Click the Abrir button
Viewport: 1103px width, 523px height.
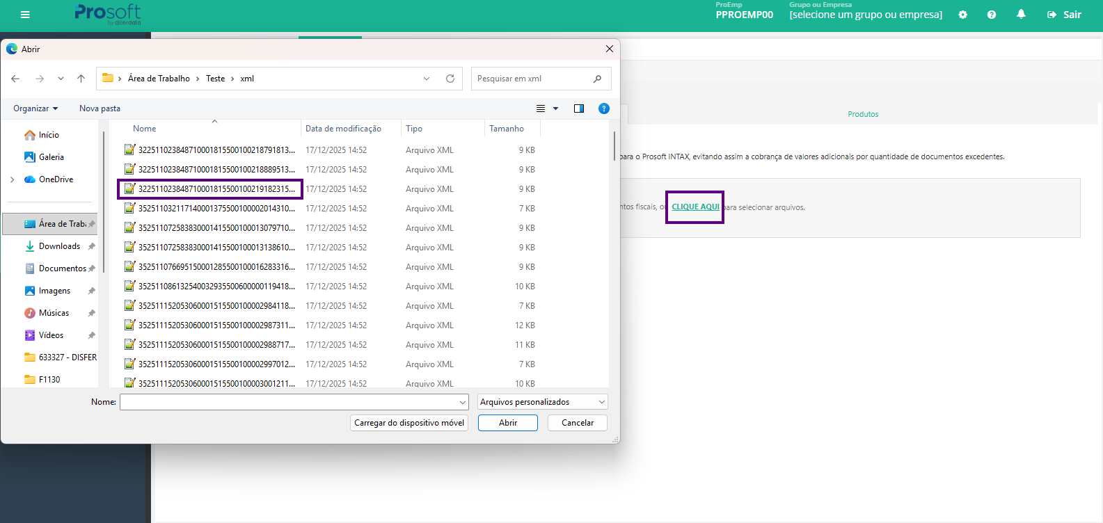tap(507, 423)
